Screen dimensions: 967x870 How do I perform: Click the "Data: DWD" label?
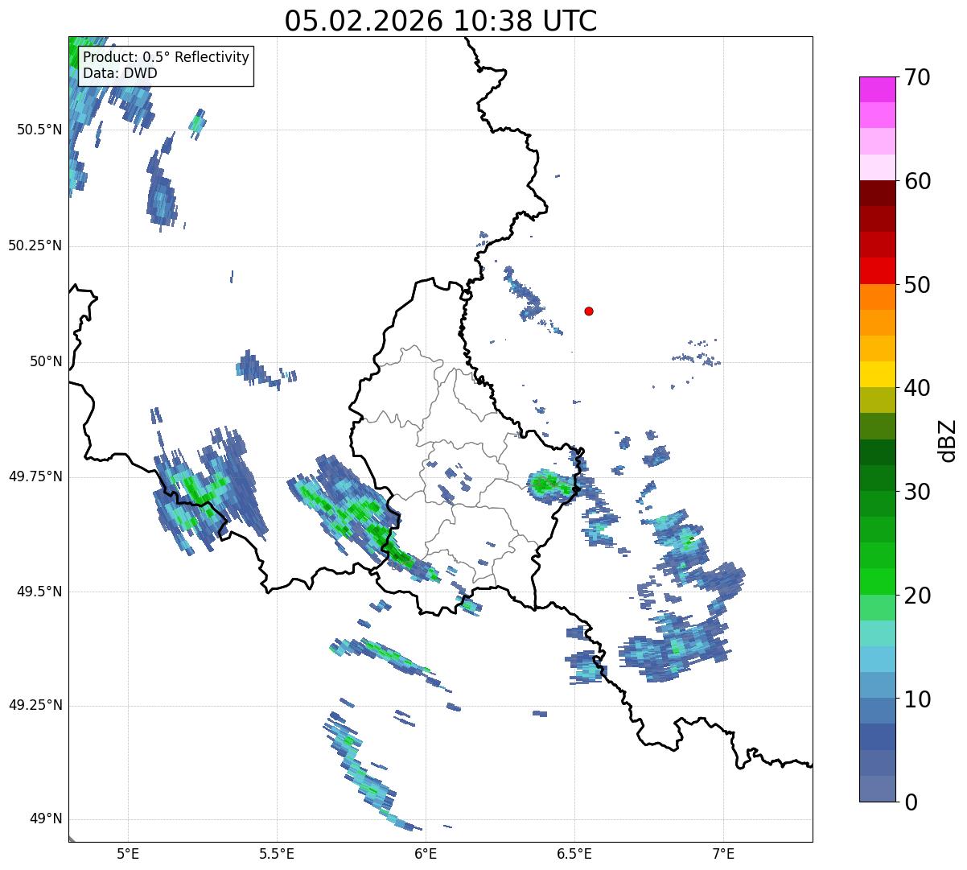tap(121, 73)
